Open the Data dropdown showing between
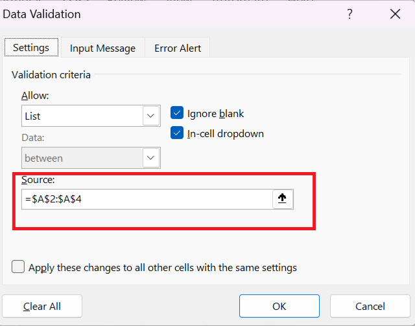The image size is (415, 326). (x=82, y=158)
